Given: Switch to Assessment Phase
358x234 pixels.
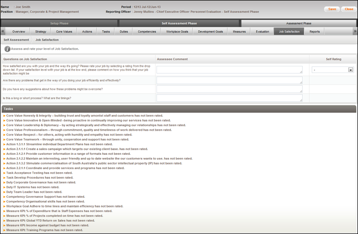Looking at the screenshot, I should click(x=299, y=24).
